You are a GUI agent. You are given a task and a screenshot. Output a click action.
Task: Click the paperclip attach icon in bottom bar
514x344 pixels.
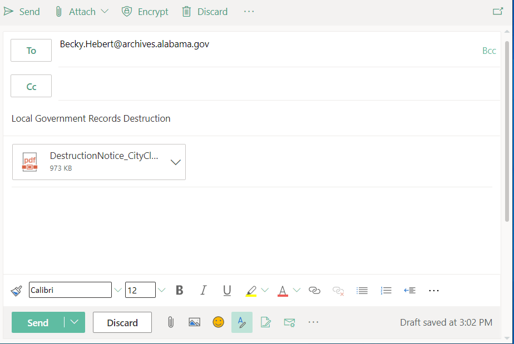point(171,322)
